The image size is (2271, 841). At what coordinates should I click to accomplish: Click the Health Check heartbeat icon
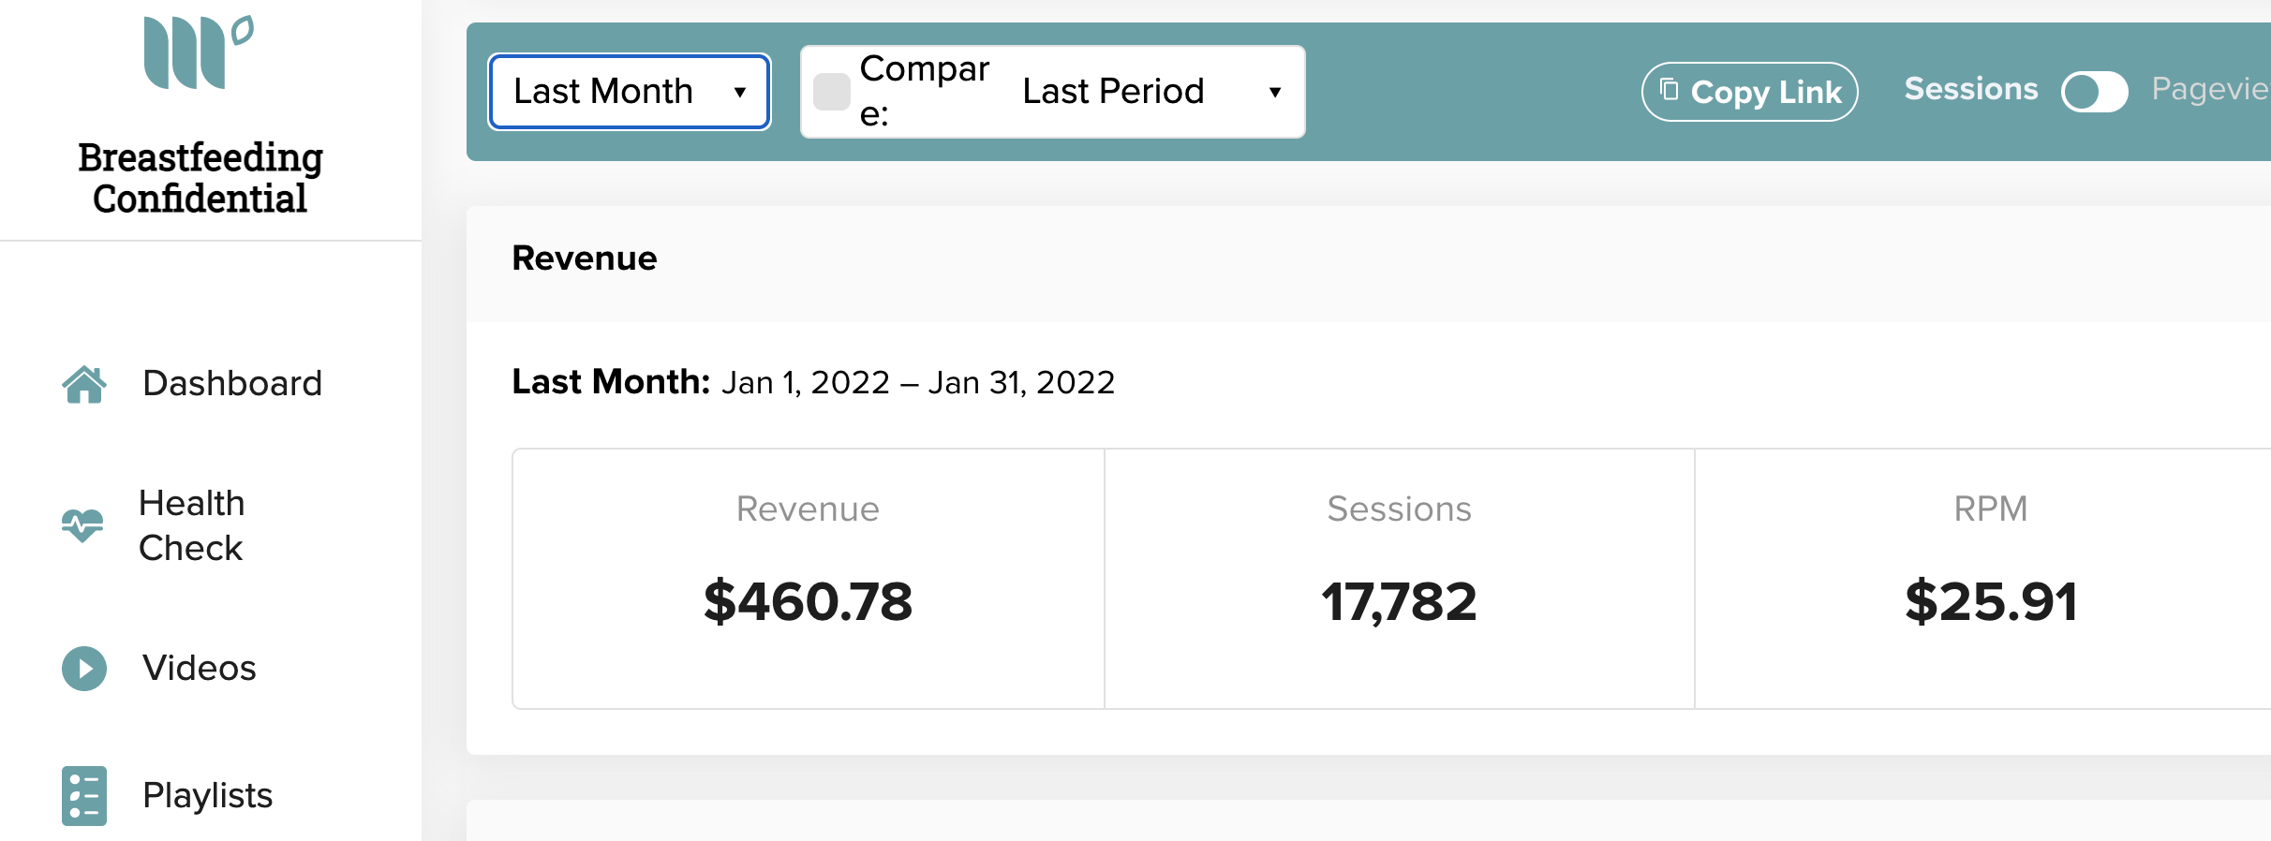tap(82, 525)
